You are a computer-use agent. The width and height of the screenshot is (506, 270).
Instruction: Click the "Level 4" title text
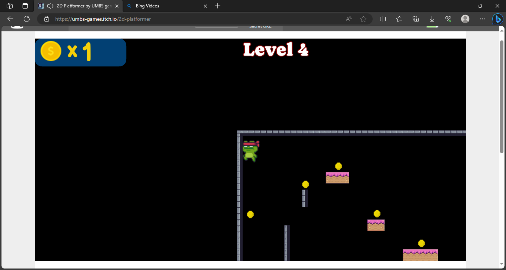[276, 49]
